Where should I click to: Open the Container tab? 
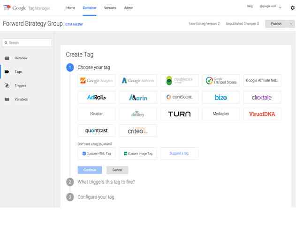90,8
